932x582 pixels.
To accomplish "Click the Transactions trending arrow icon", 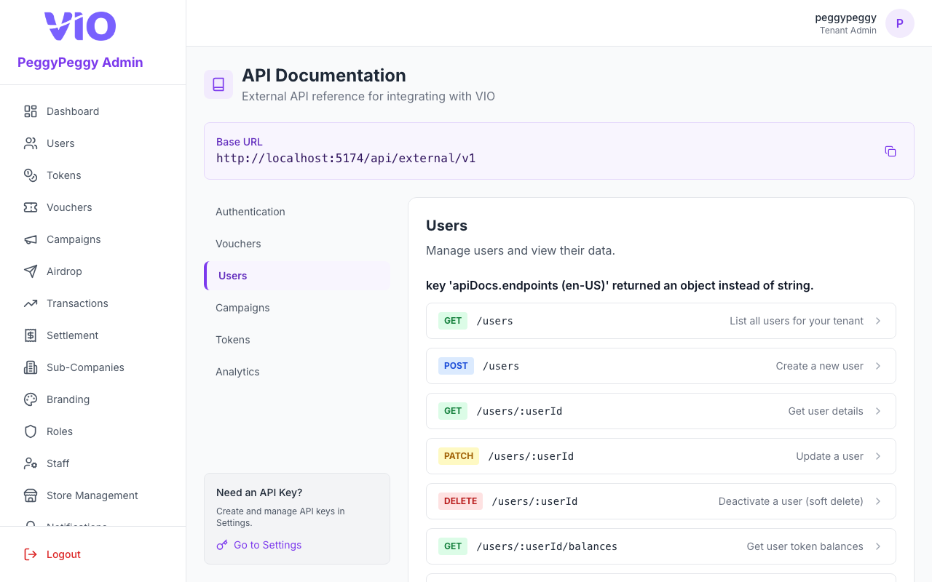I will (31, 303).
